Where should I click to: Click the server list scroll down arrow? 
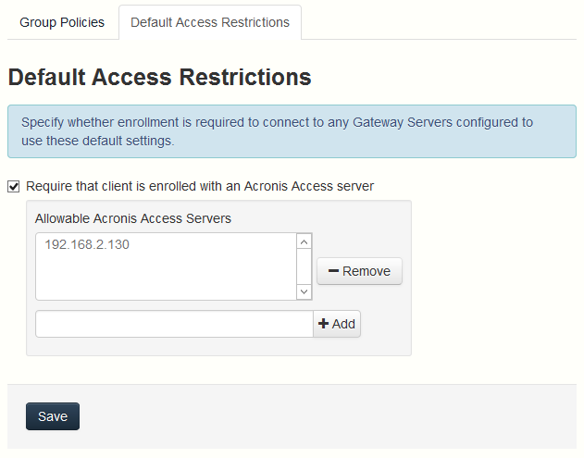coord(304,291)
